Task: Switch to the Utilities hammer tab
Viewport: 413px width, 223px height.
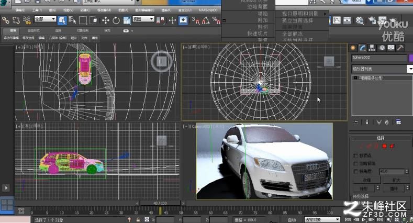Action: coord(400,48)
